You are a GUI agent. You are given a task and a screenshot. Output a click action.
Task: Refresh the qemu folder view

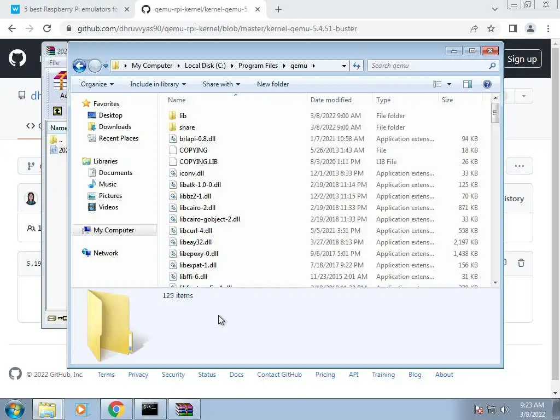[x=357, y=66]
